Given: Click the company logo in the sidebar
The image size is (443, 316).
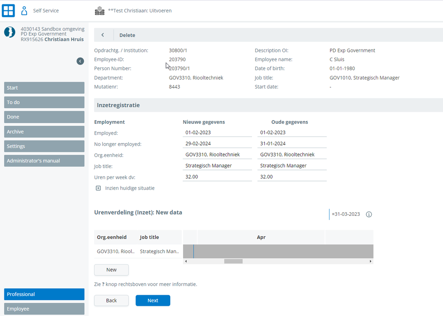Looking at the screenshot, I should [10, 32].
